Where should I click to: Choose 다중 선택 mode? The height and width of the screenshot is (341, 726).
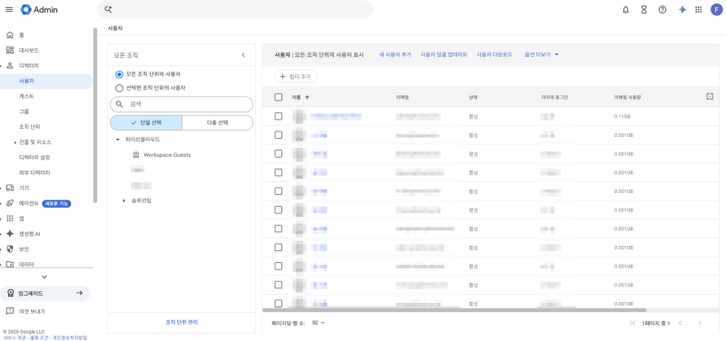click(x=217, y=122)
